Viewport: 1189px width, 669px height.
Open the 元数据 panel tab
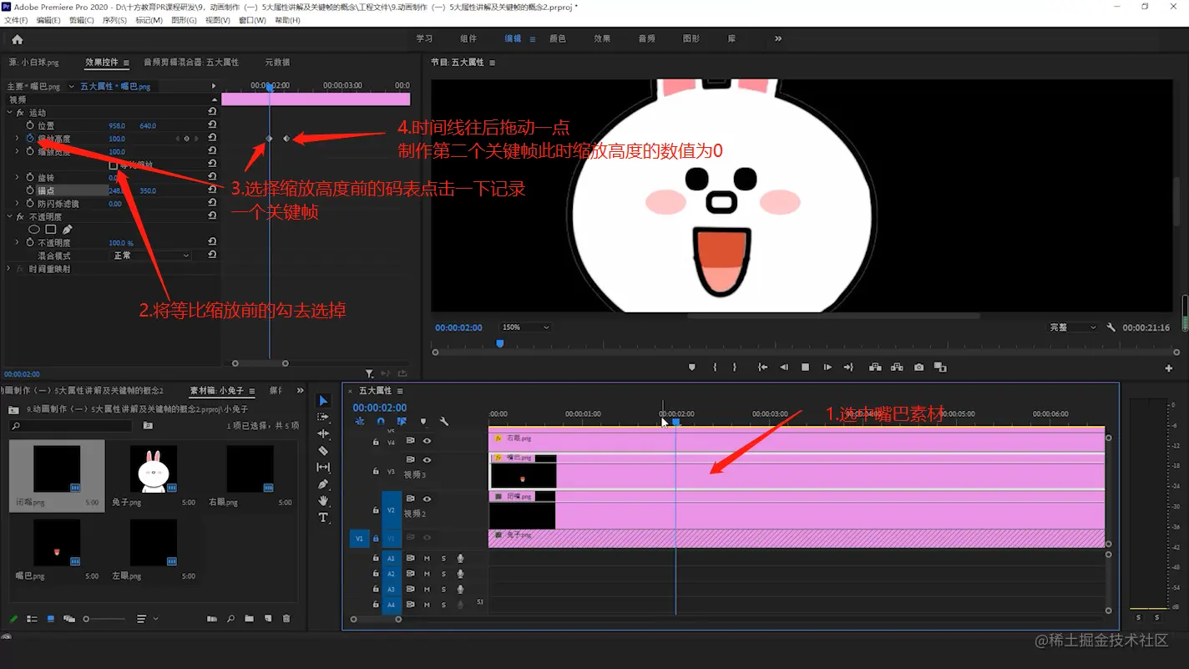coord(277,62)
